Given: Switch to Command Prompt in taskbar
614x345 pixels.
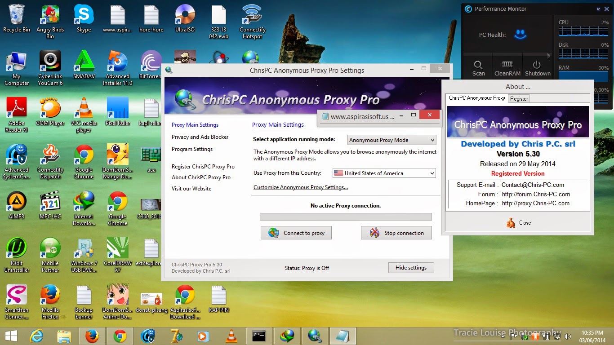Looking at the screenshot, I should coord(259,336).
